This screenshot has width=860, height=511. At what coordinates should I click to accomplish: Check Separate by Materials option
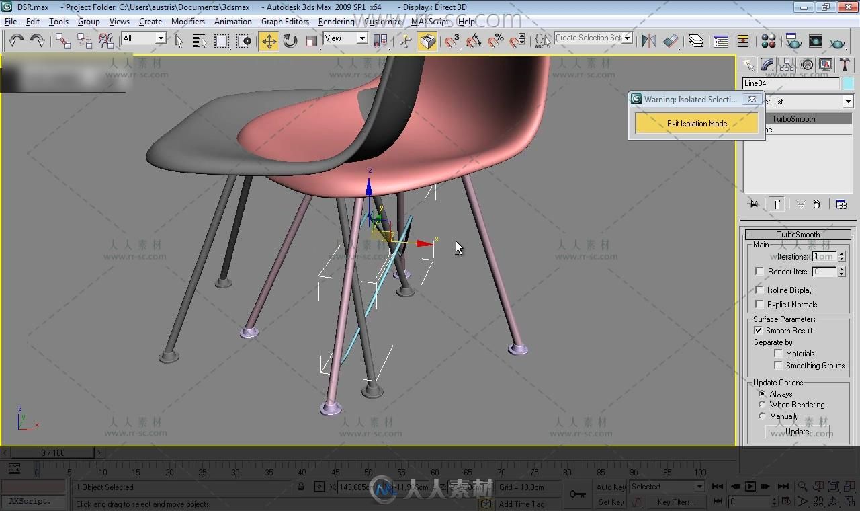(778, 354)
